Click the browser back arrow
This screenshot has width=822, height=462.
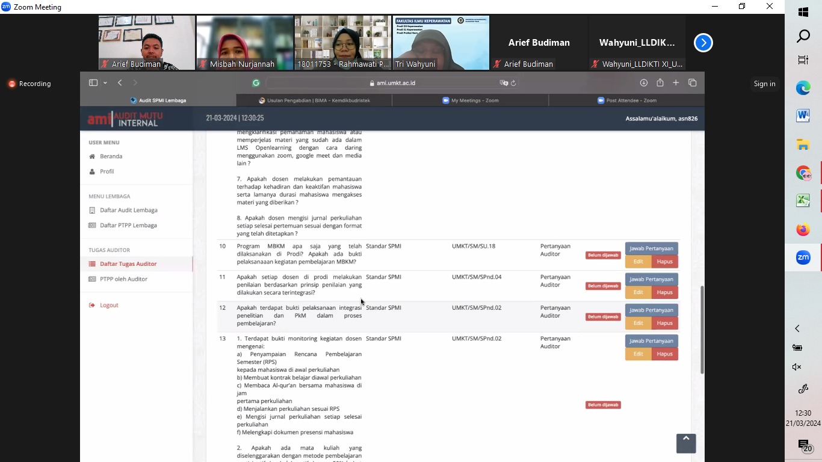[120, 83]
